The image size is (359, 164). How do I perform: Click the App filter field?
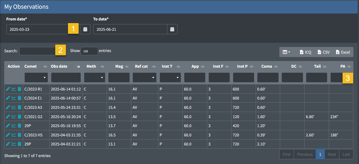[195, 77]
